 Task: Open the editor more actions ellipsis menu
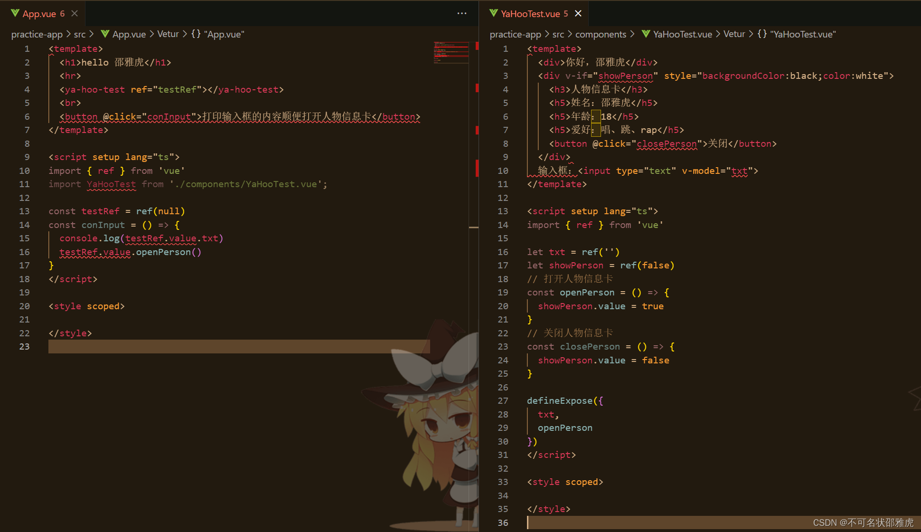462,13
